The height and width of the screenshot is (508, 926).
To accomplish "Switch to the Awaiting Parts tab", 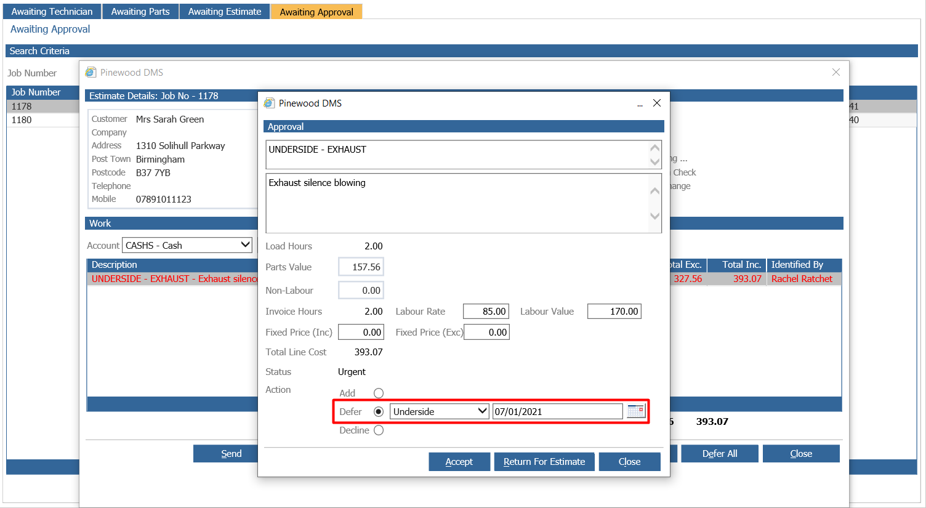I will (x=140, y=12).
